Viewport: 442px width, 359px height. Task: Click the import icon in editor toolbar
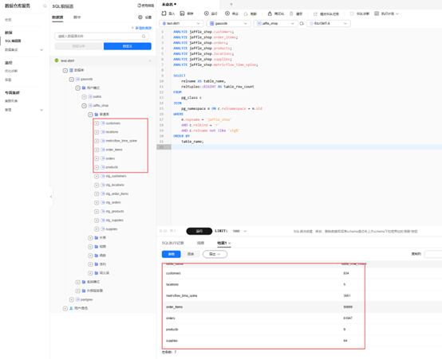164,14
